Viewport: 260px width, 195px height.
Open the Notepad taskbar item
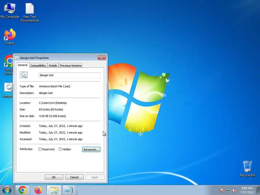[69, 190]
